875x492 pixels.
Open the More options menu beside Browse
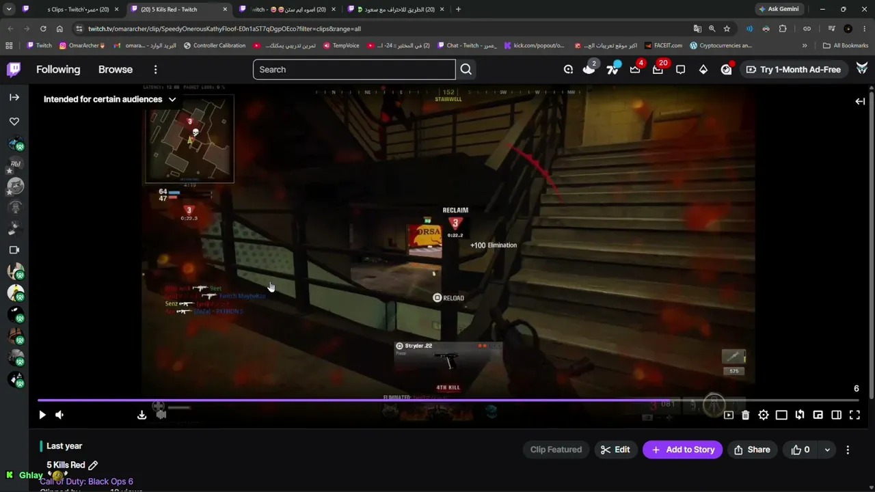coord(155,70)
